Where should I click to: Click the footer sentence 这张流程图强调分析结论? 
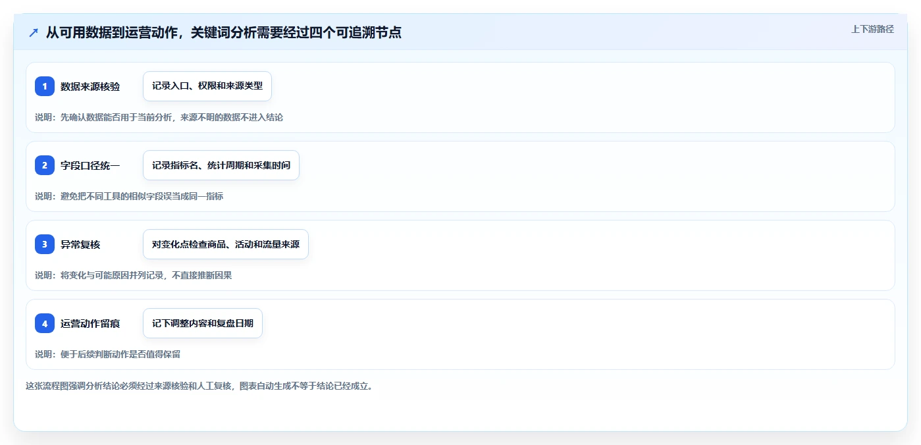point(199,386)
